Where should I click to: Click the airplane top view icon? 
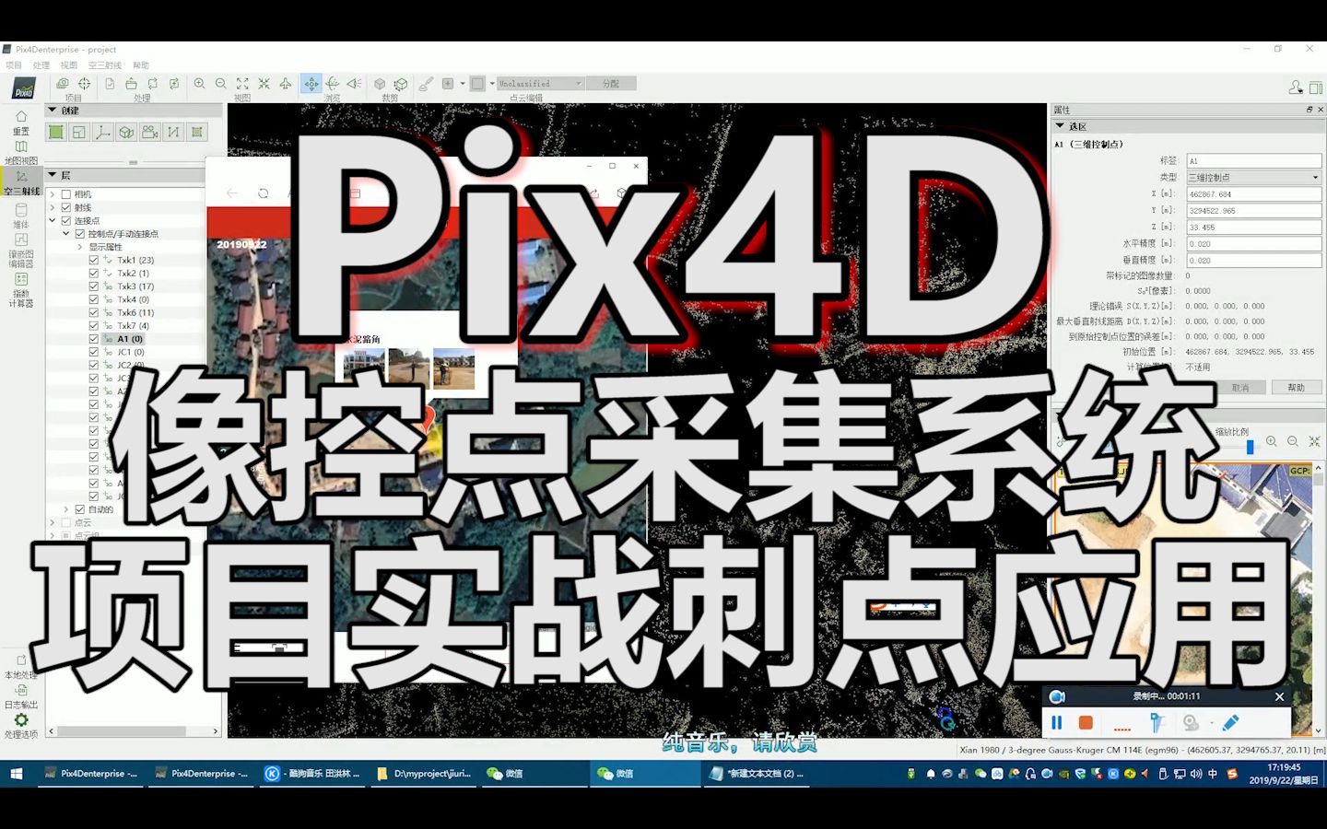pyautogui.click(x=286, y=84)
